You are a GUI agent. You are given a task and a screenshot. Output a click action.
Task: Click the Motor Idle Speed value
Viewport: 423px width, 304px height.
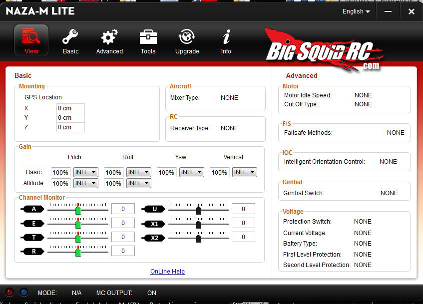363,95
